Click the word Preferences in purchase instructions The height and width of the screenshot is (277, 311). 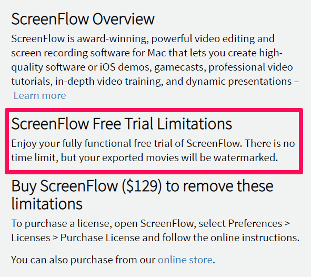point(255,224)
